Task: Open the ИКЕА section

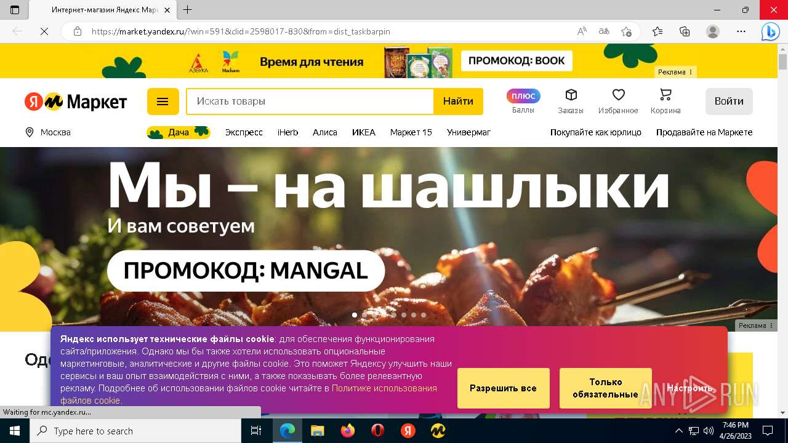Action: [x=364, y=132]
